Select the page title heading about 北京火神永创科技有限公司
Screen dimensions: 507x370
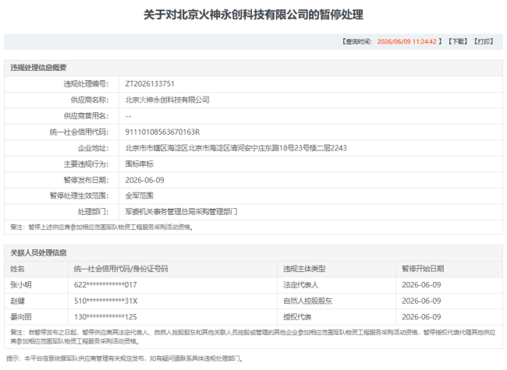tap(253, 15)
